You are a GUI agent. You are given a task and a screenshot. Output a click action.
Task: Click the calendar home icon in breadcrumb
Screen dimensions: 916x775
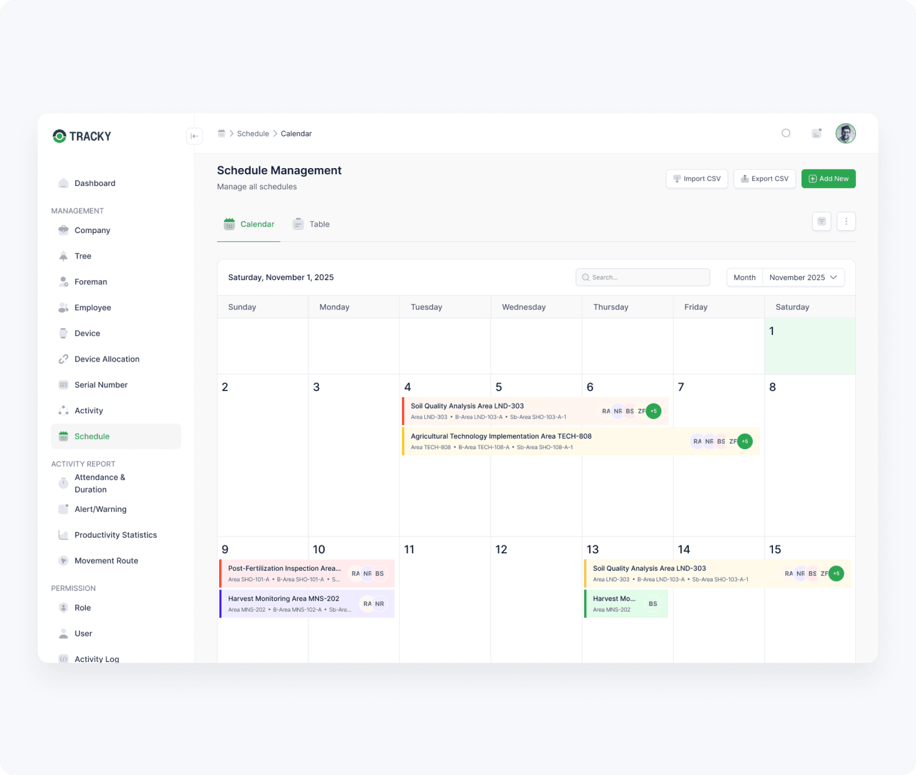pyautogui.click(x=221, y=134)
